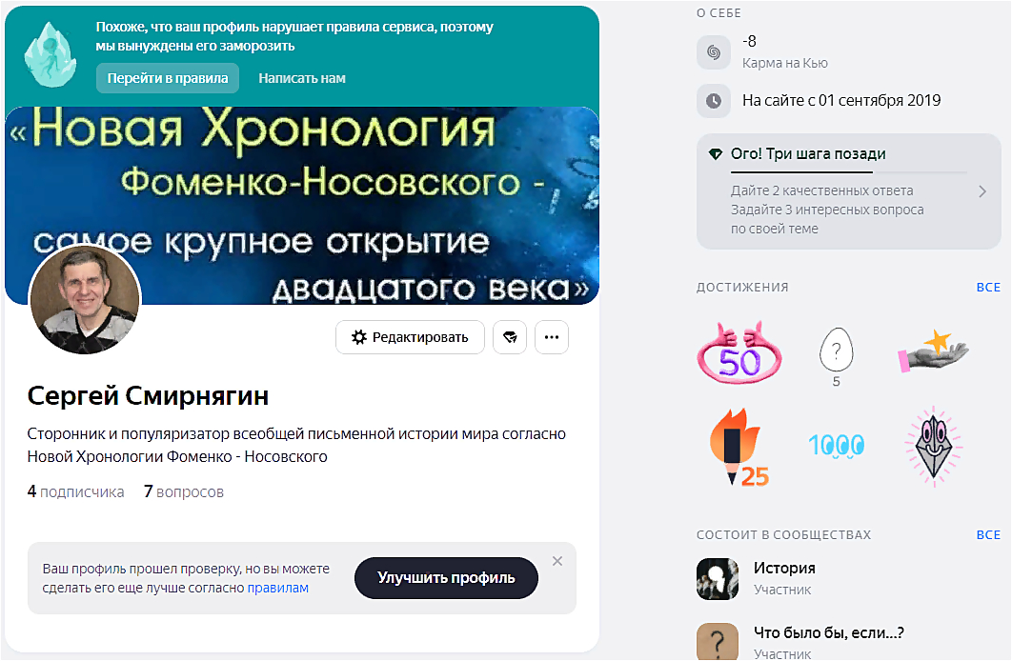The image size is (1012, 661).
Task: Click the profile avatar photo
Action: 85,299
